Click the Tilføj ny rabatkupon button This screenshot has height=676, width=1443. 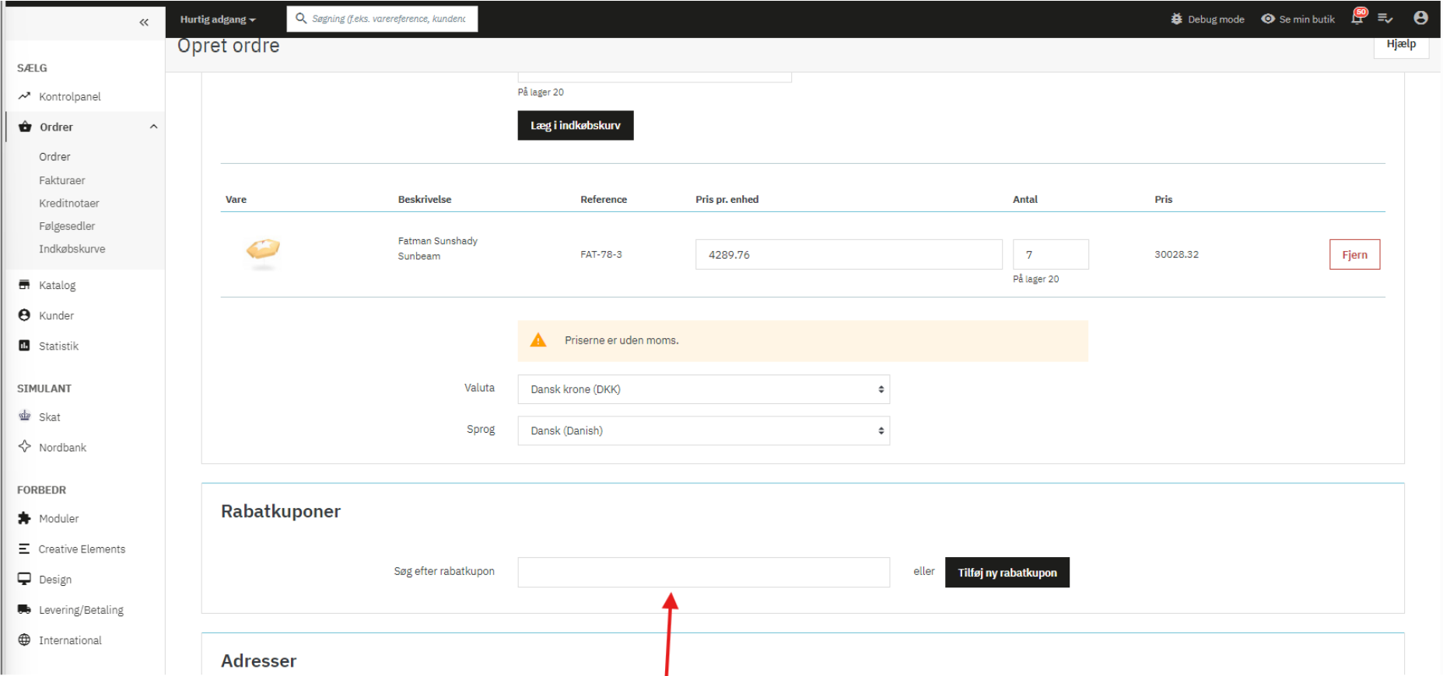point(1007,573)
